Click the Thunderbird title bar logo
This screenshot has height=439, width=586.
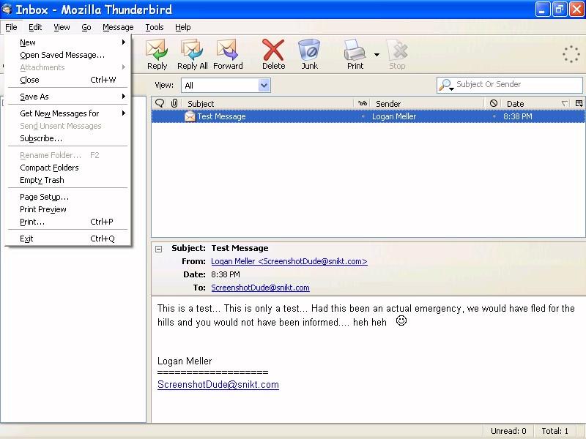coord(7,9)
